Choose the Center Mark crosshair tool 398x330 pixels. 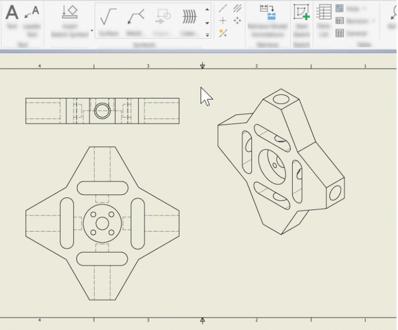coord(223,21)
